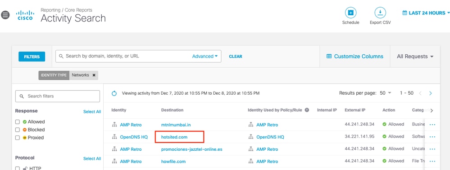Click the Reporting / Core Reports breadcrumb
The height and width of the screenshot is (170, 450).
66,10
